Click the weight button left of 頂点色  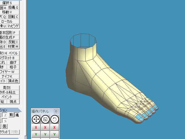tap(3, 81)
